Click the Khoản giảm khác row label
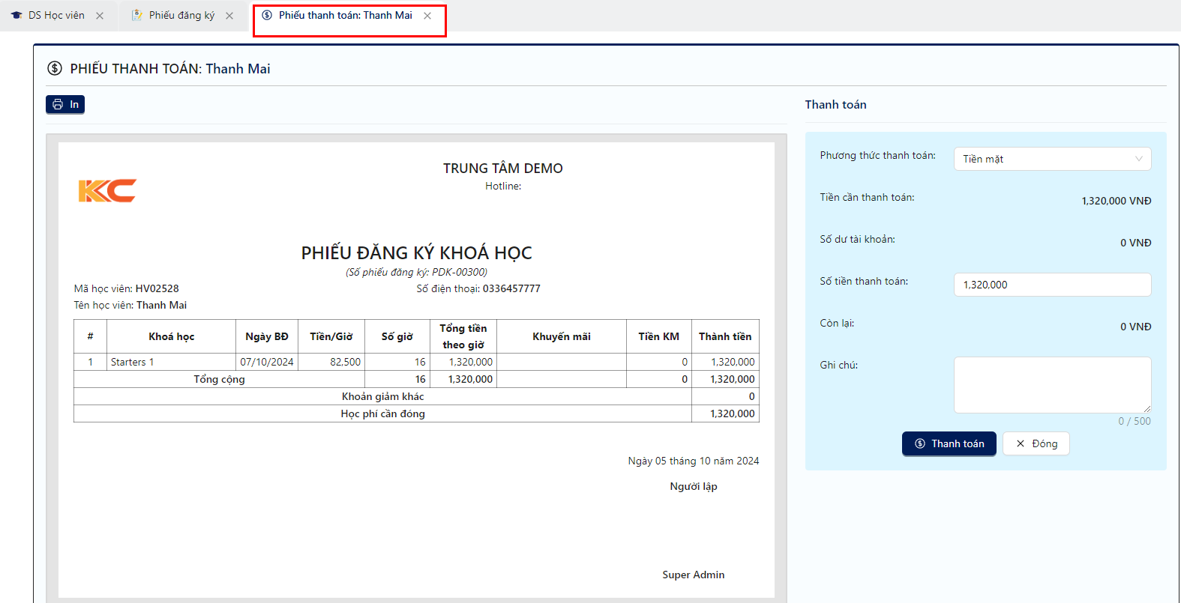This screenshot has height=603, width=1181. (x=382, y=396)
